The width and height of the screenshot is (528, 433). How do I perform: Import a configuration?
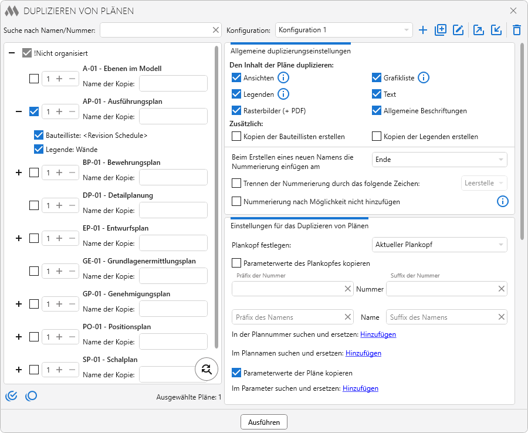click(x=496, y=30)
